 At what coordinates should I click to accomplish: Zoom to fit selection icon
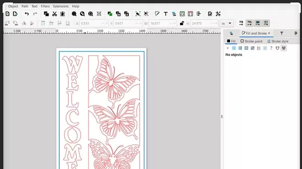click(x=74, y=14)
